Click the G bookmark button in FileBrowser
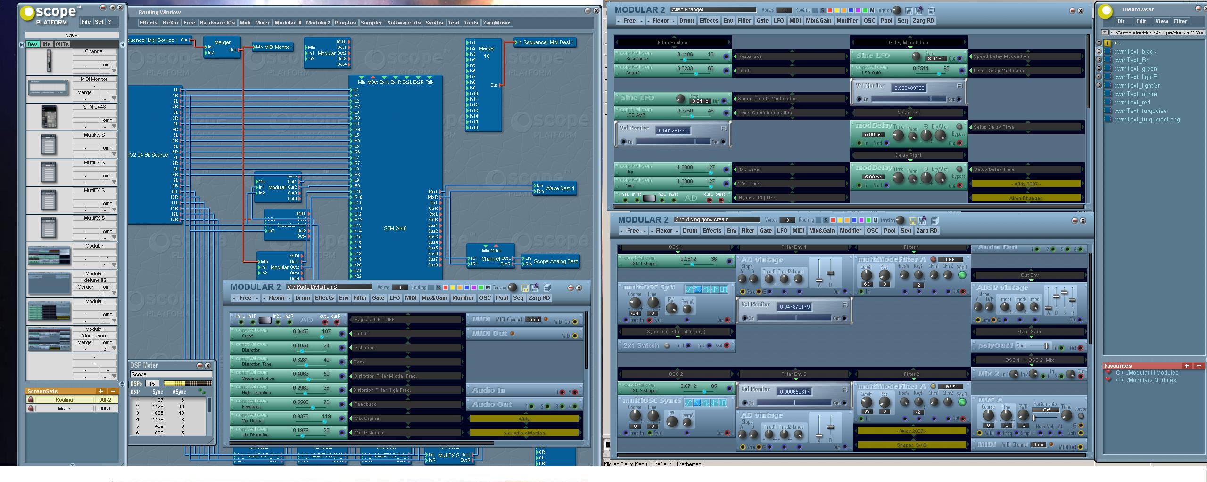Image resolution: width=1207 pixels, height=482 pixels. (x=1100, y=86)
